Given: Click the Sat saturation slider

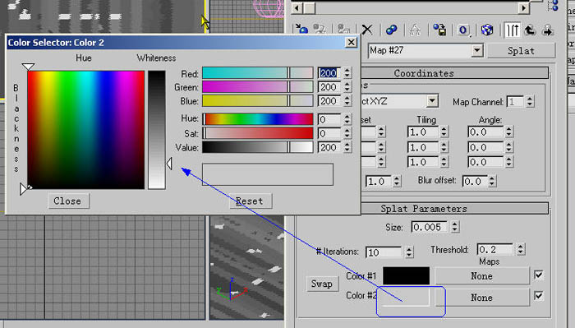Looking at the screenshot, I should [258, 133].
